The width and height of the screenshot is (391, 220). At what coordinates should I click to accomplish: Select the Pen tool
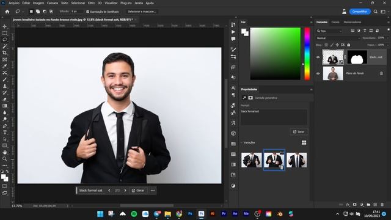tap(5, 126)
